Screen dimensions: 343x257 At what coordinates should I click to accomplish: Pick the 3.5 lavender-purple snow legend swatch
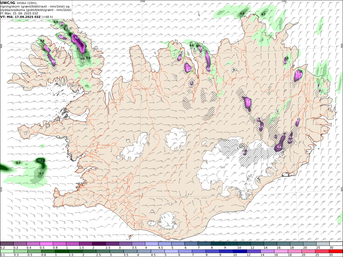point(138,244)
